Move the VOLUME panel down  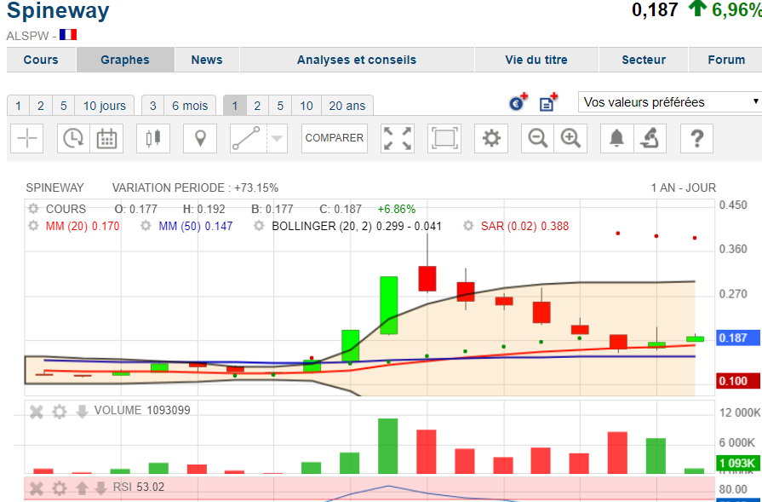82,412
